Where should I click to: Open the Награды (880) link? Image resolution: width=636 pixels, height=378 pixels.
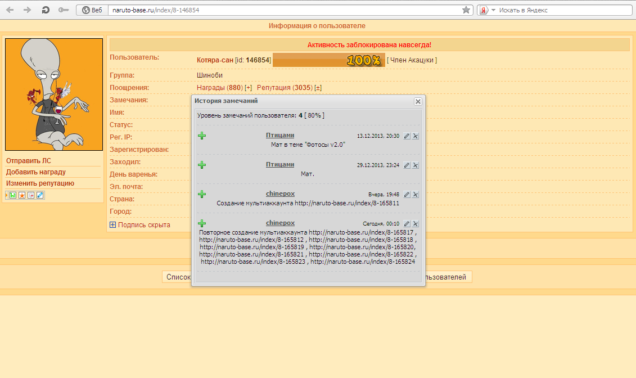(x=219, y=88)
